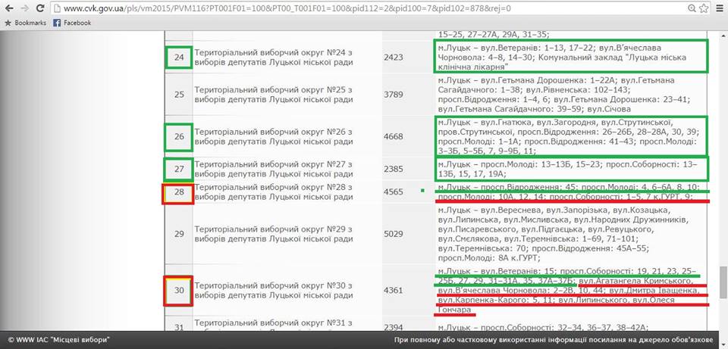Click the cvk.gov.ua URL address field
The width and height of the screenshot is (728, 349).
click(303, 9)
